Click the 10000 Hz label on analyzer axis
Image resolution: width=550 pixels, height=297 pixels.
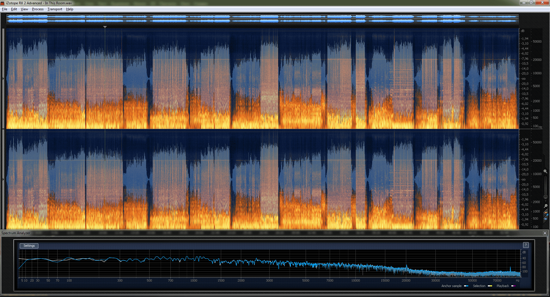point(355,280)
